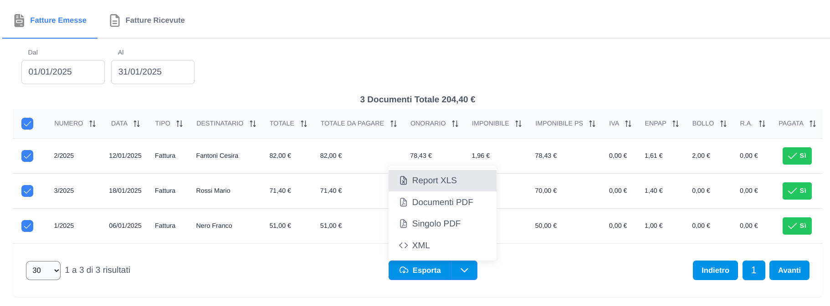Click the cloud icon in Esporta button
The width and height of the screenshot is (830, 306).
[x=404, y=270]
